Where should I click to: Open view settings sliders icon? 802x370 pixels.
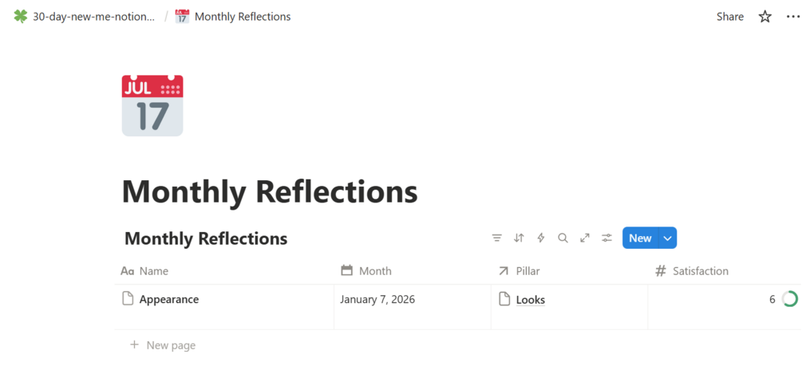(x=606, y=238)
